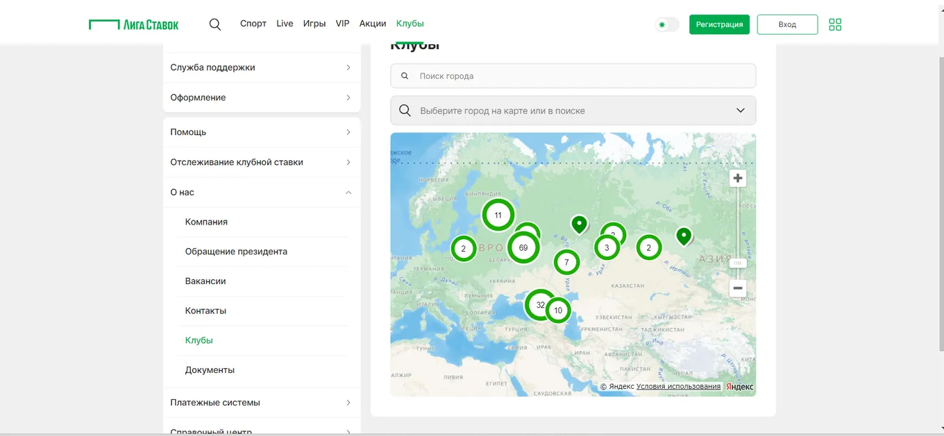Open the 'Акции' header tab
Screen dimensions: 944x436
coord(373,24)
